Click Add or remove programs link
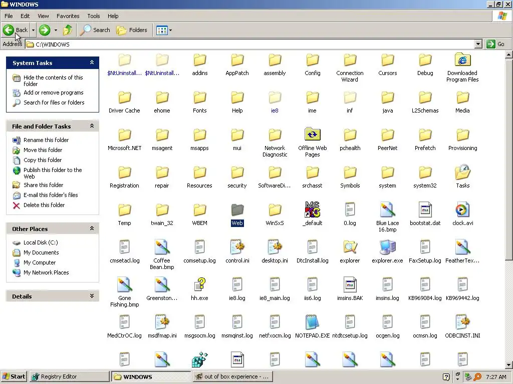 pyautogui.click(x=53, y=92)
